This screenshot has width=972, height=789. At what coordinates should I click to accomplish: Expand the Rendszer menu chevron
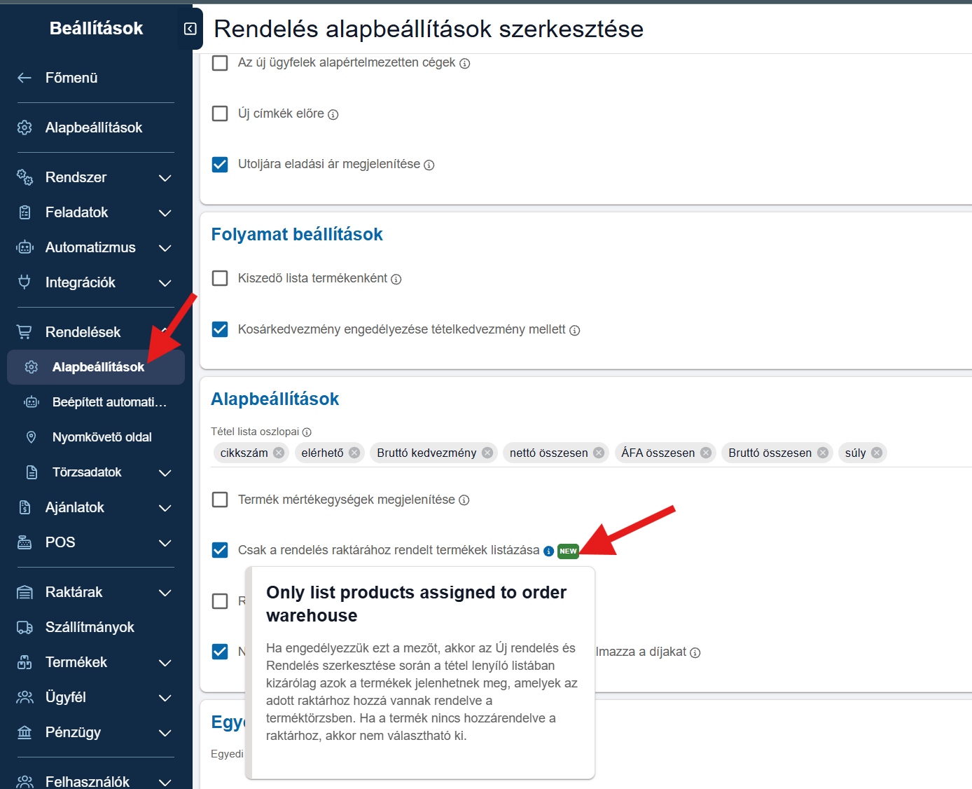(165, 178)
